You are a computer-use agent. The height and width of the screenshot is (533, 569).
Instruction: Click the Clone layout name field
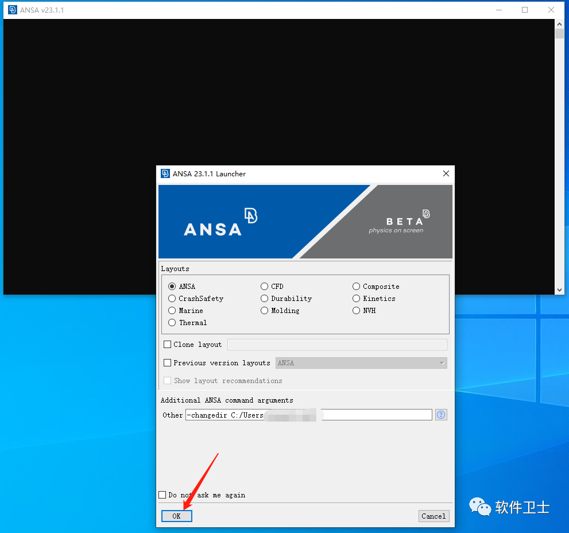point(337,345)
